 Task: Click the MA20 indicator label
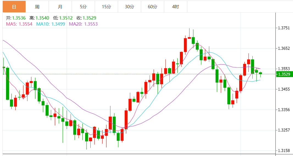(x=83, y=24)
